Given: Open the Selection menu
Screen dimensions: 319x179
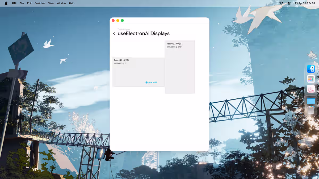Looking at the screenshot, I should point(40,3).
